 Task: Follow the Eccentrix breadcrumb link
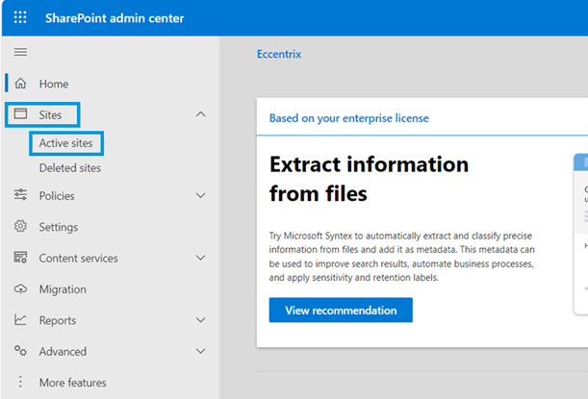[x=278, y=55]
